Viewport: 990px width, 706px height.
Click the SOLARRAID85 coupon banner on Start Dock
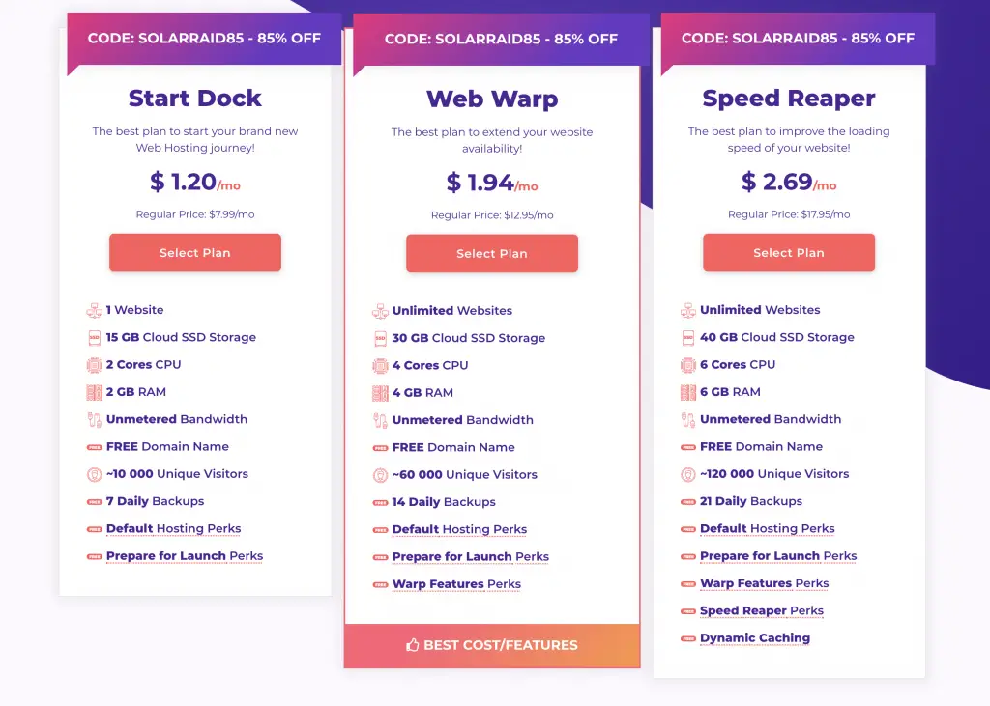click(204, 39)
